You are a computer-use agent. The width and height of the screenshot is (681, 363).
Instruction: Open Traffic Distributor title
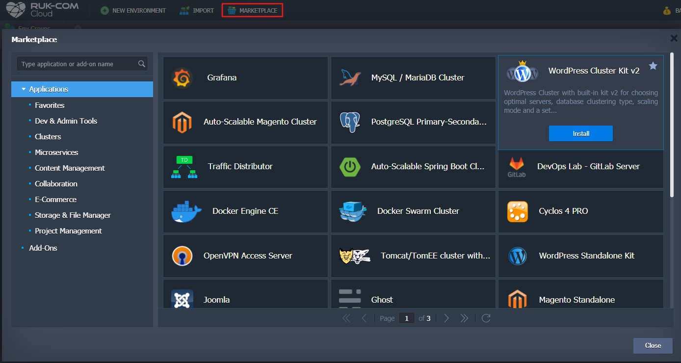[x=240, y=167]
